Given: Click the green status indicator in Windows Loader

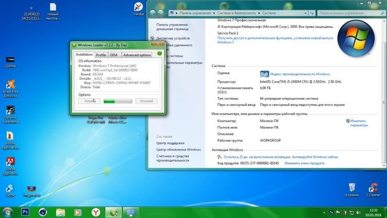Looking at the screenshot, I should 160,53.
